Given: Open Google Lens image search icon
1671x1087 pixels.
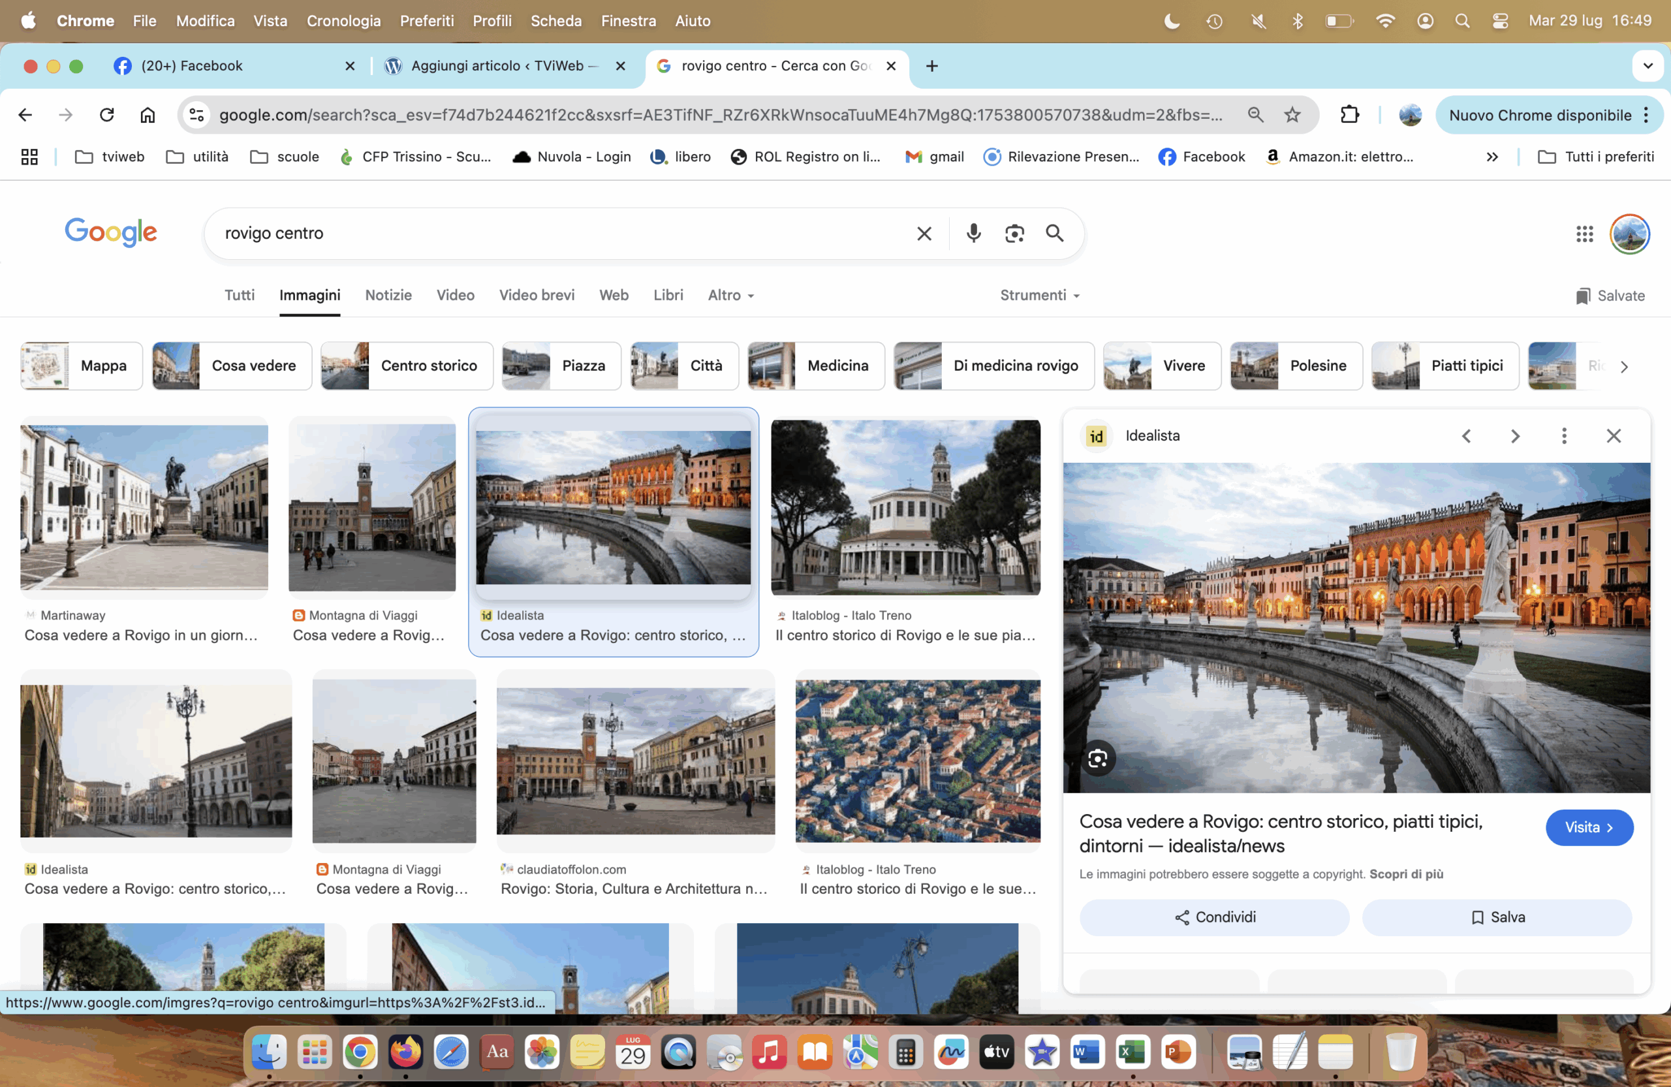Looking at the screenshot, I should 1014,233.
